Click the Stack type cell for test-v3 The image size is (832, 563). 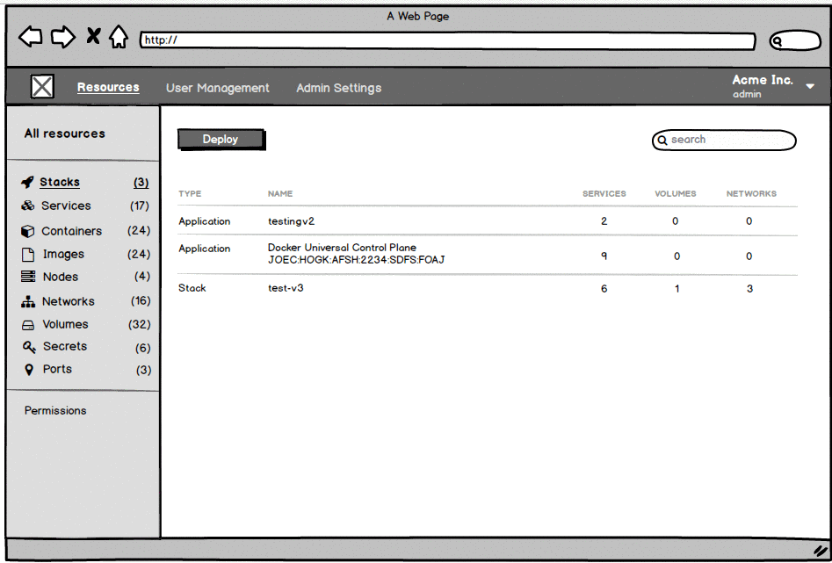pos(192,288)
